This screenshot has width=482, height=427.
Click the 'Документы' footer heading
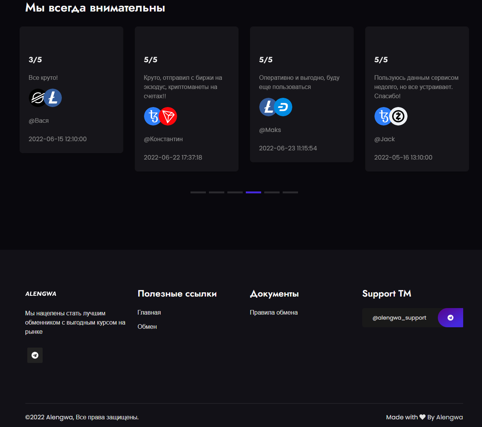(x=274, y=293)
